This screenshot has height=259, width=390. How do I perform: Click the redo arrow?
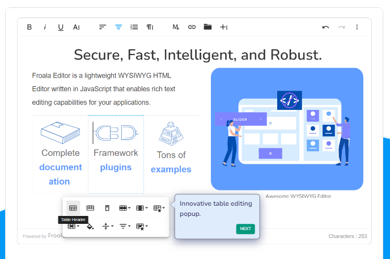pyautogui.click(x=341, y=27)
